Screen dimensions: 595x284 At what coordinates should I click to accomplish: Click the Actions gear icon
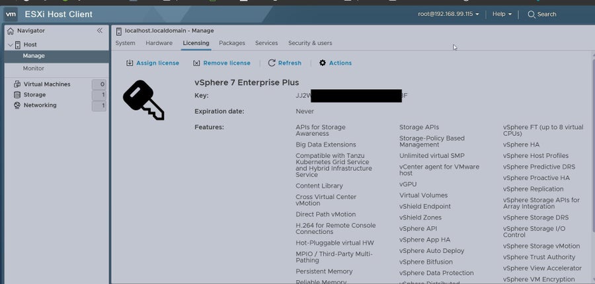coord(323,63)
